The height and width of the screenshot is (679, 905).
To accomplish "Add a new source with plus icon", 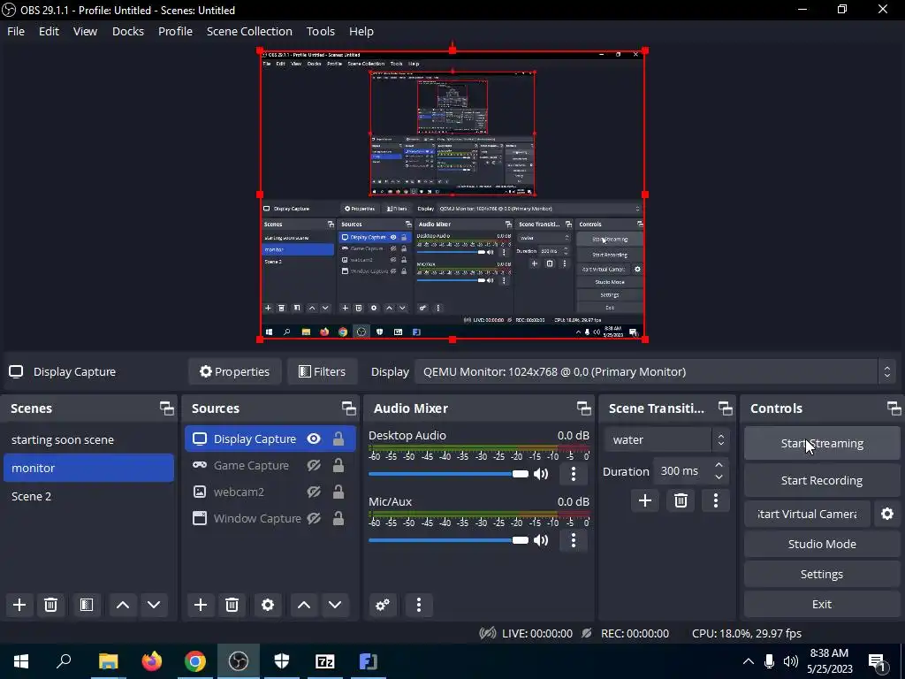I will [x=201, y=605].
